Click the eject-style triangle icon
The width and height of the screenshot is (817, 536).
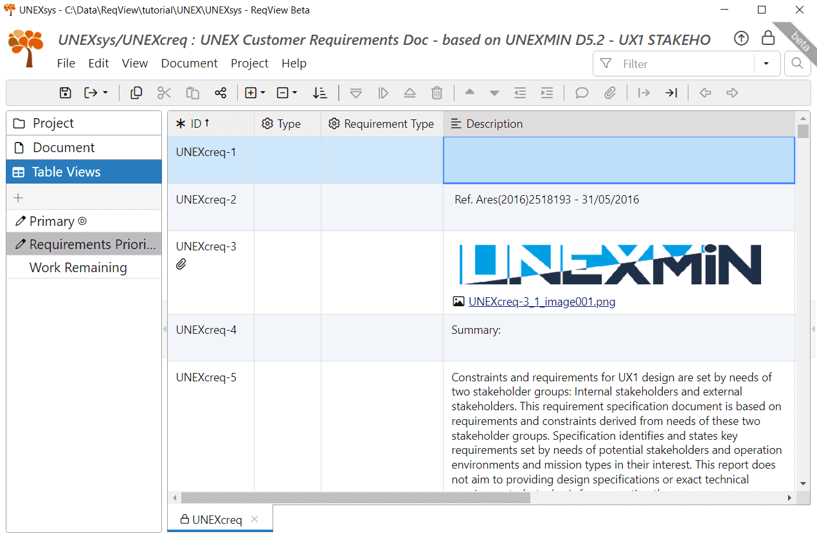[x=410, y=93]
